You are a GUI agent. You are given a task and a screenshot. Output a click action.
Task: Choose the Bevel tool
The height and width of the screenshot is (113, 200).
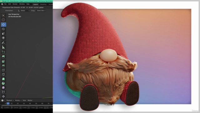[x=3, y=66]
